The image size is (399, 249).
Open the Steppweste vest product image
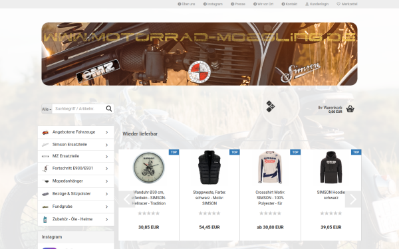pos(209,168)
